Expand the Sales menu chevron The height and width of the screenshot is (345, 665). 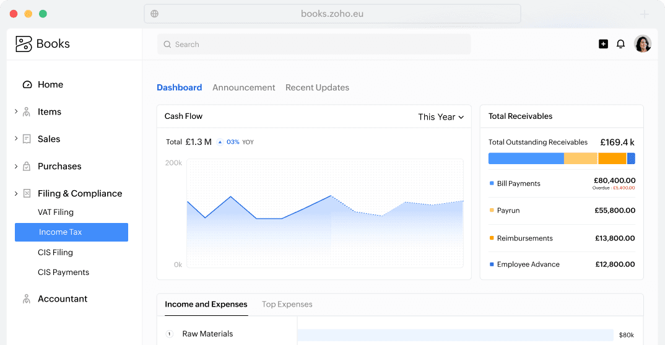pos(16,138)
